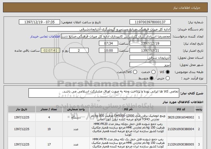Click the general need description text box
211x149 pixels.
104,93
